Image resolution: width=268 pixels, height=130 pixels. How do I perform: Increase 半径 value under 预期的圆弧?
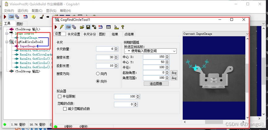tap(167, 66)
